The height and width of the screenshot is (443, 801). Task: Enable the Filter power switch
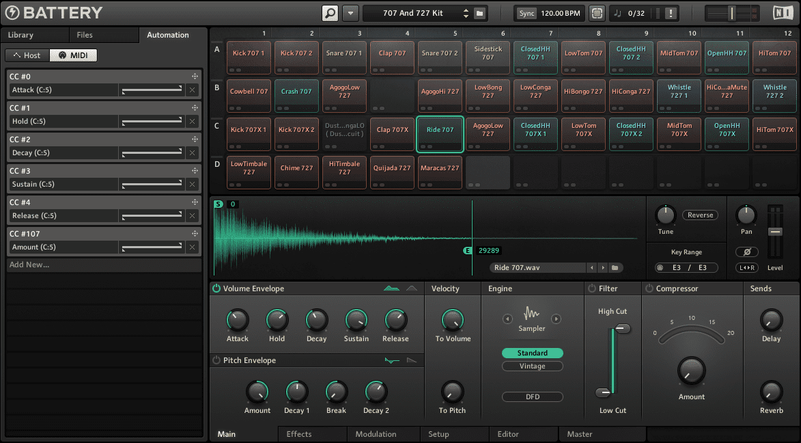(591, 288)
